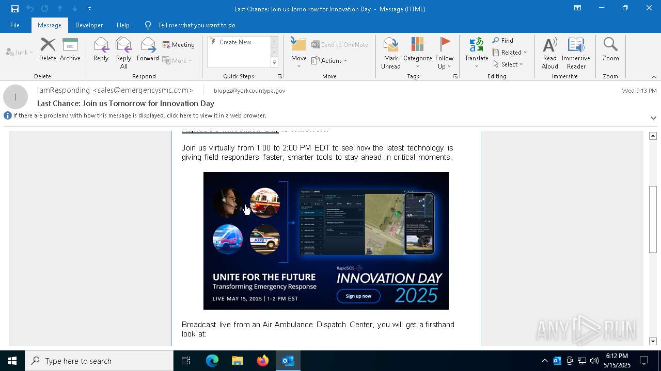Click Find in the Editing group
661x371 pixels.
coord(503,41)
